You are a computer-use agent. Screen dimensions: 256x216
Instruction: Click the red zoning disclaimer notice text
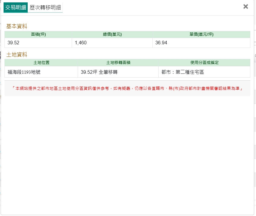(x=127, y=88)
